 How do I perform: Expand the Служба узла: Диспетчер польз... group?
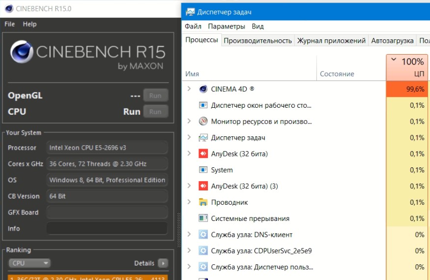tap(189, 267)
